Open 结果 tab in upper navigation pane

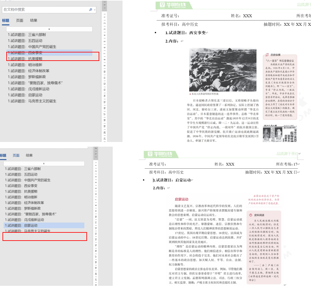coord(34,20)
